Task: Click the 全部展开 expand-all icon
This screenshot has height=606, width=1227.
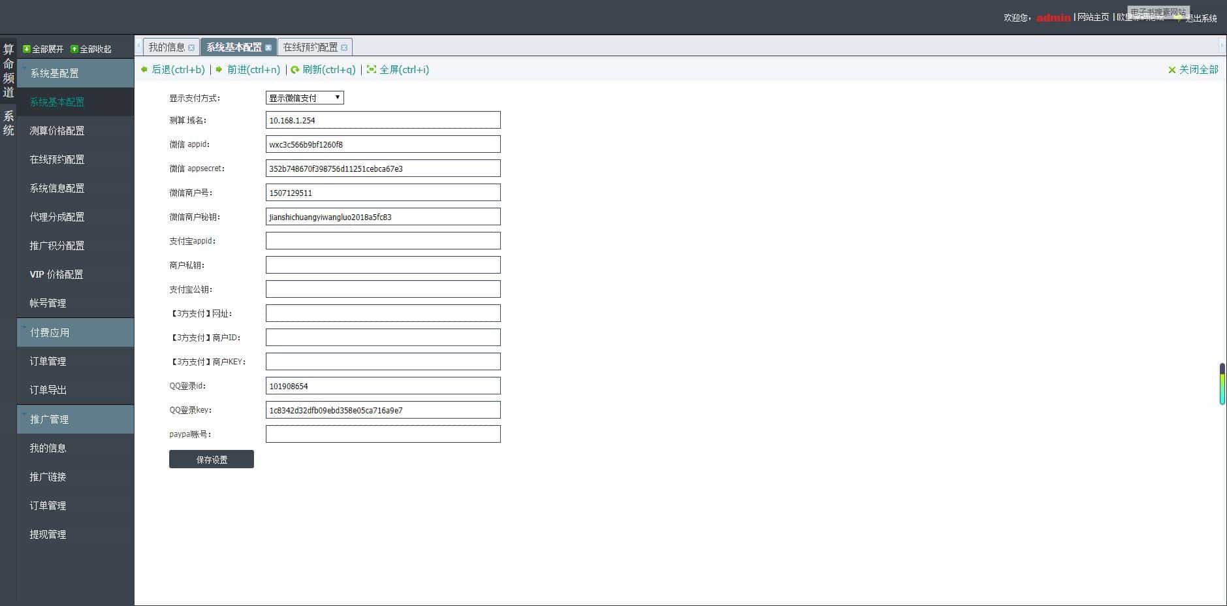Action: click(x=27, y=49)
